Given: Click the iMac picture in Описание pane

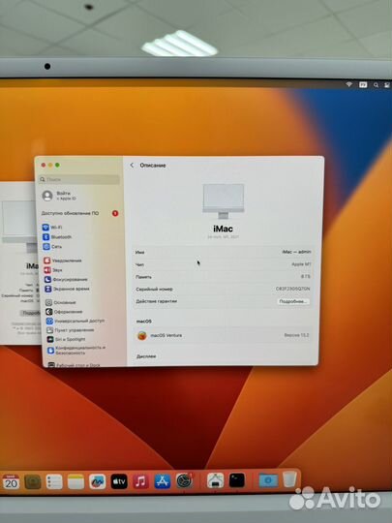Looking at the screenshot, I should click(x=223, y=201).
